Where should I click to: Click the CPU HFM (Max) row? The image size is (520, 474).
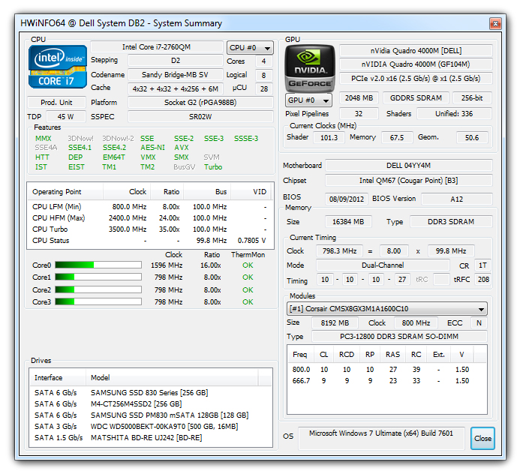(x=150, y=218)
